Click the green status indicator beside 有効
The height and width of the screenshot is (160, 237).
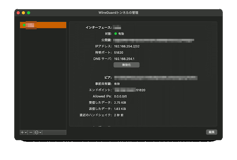[116, 34]
